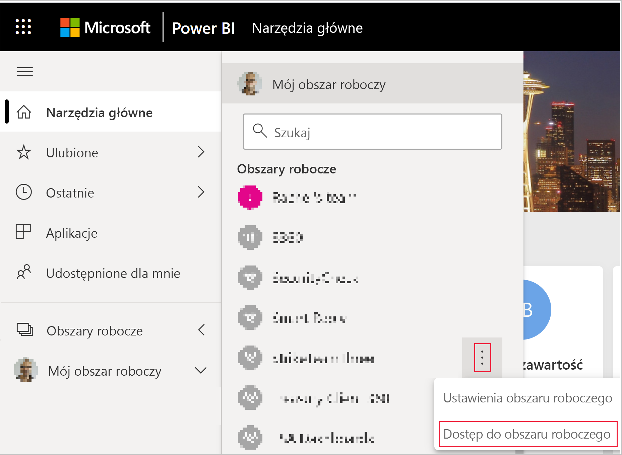Image resolution: width=622 pixels, height=455 pixels.
Task: Collapse Mój obszar roboczy with its chevron
Action: [x=201, y=371]
